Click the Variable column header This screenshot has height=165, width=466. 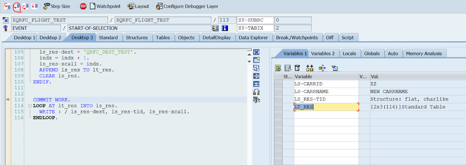(326, 76)
